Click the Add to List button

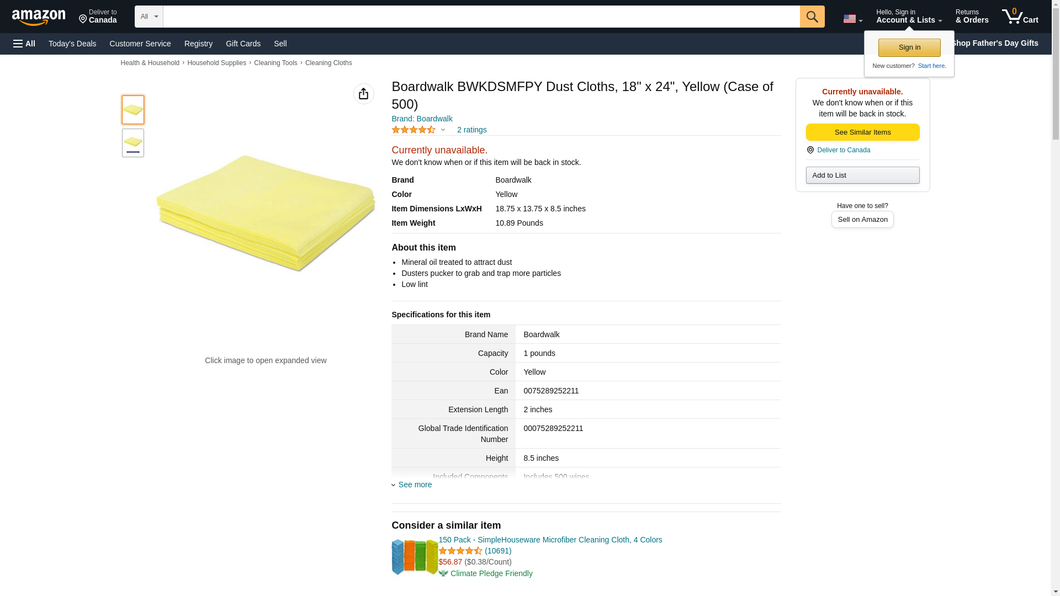pyautogui.click(x=862, y=175)
